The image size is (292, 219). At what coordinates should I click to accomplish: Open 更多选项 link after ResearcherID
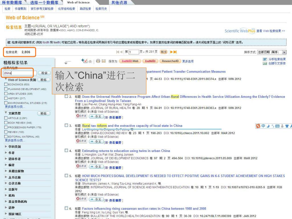tap(188, 61)
